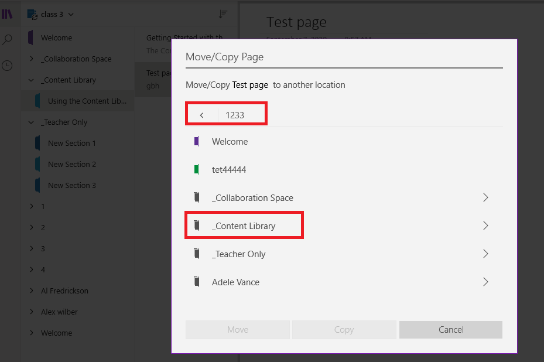This screenshot has height=362, width=544.
Task: Expand the bottom Welcome section group
Action: tap(32, 333)
